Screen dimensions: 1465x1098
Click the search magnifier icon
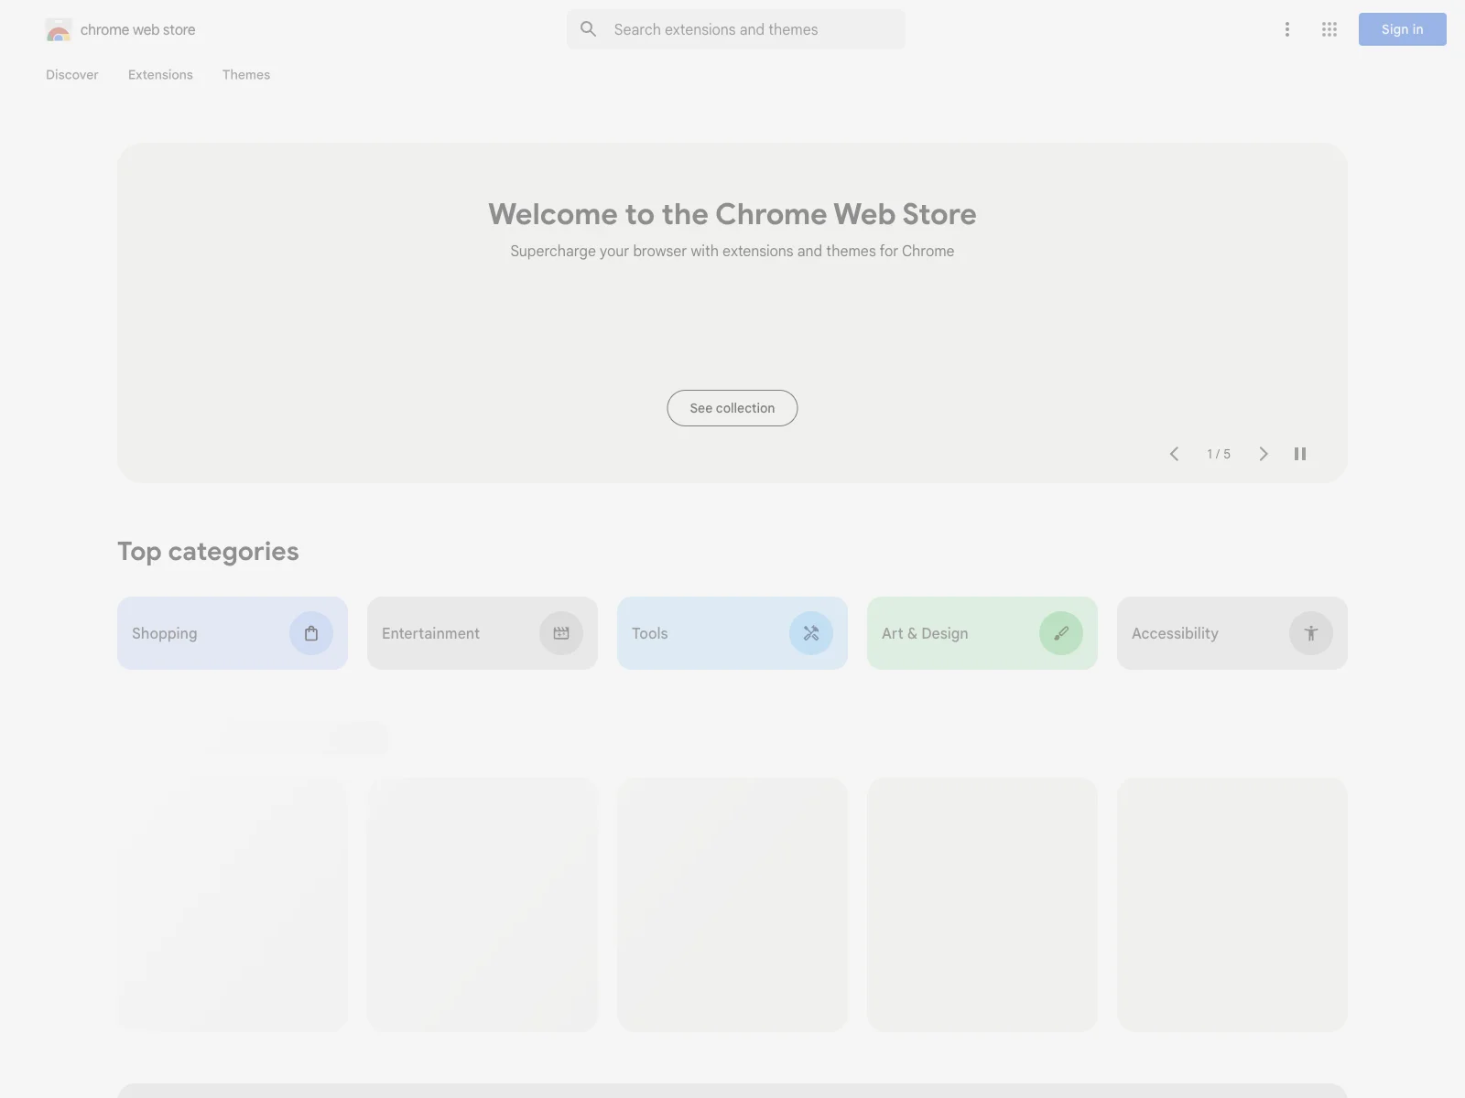[x=589, y=29]
